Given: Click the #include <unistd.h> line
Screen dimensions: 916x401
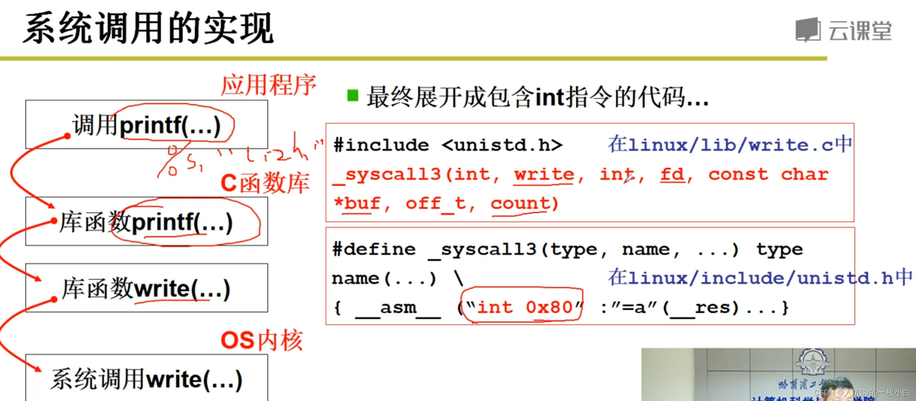Looking at the screenshot, I should [x=448, y=145].
